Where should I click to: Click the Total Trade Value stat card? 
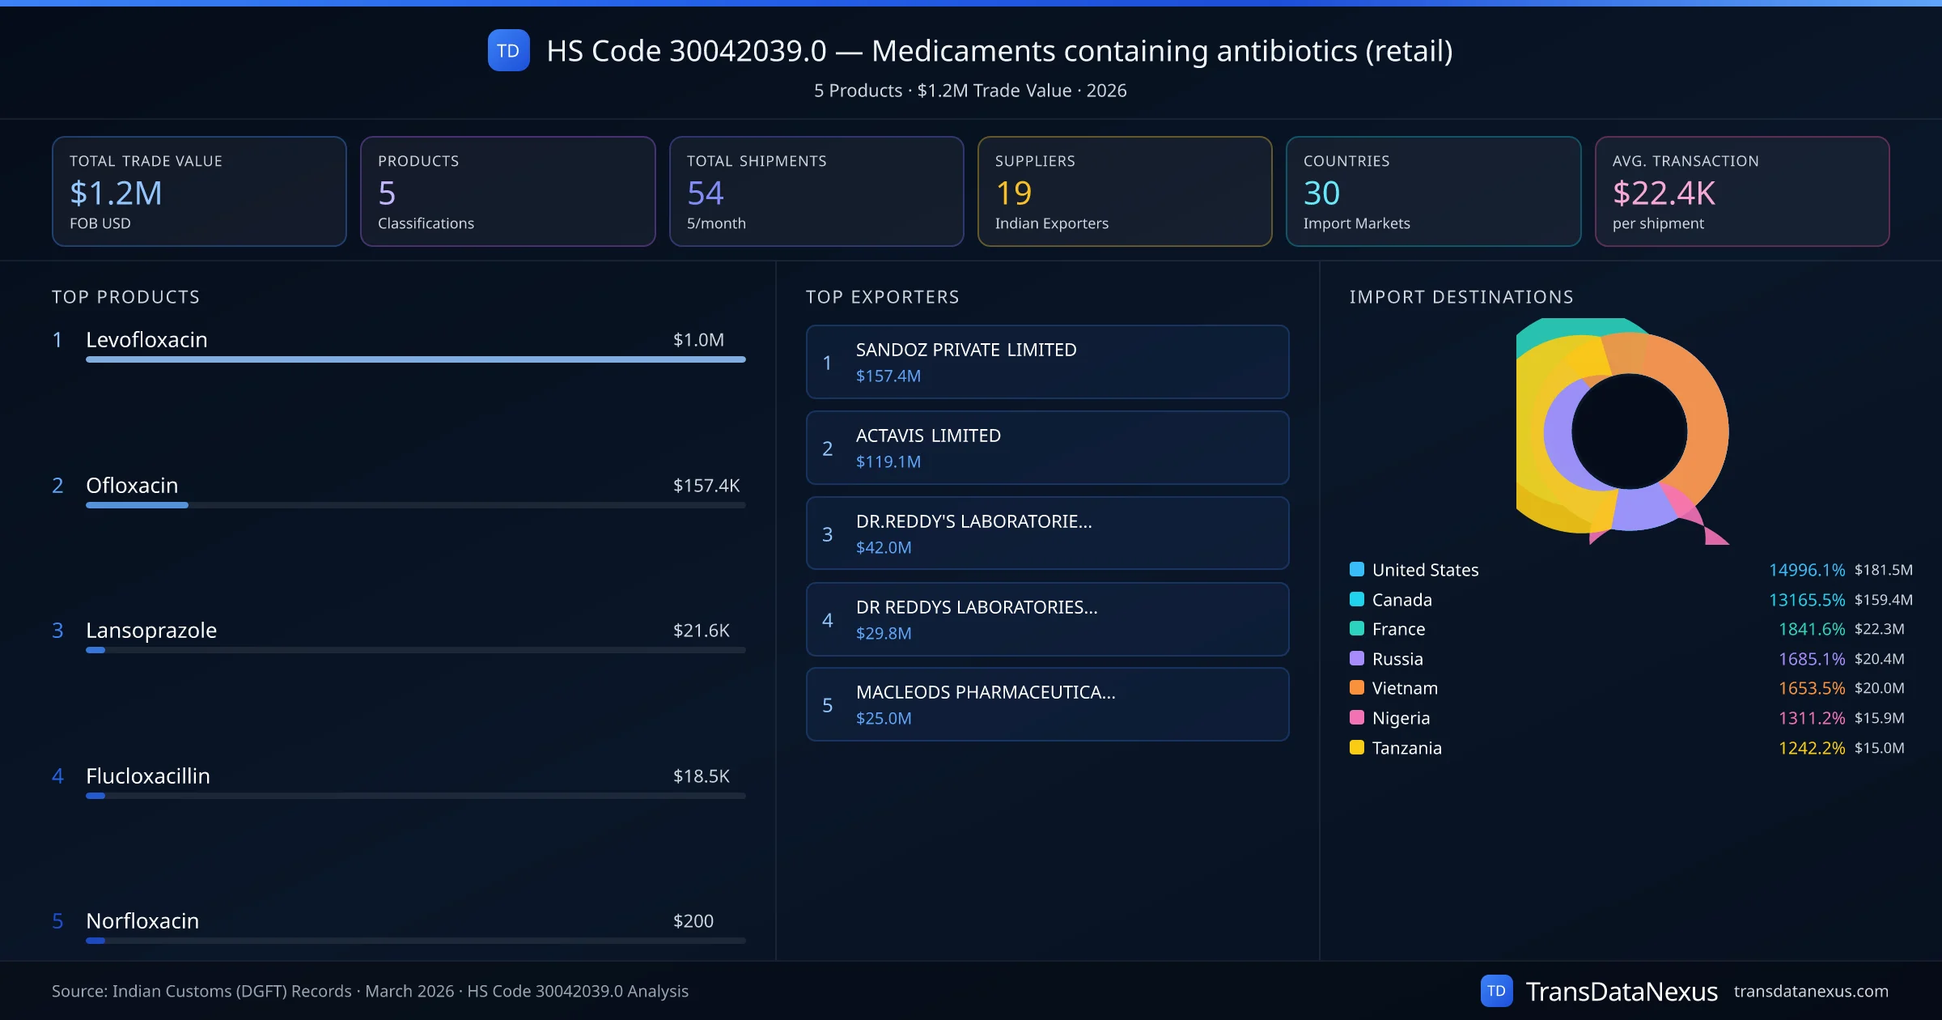click(x=199, y=191)
